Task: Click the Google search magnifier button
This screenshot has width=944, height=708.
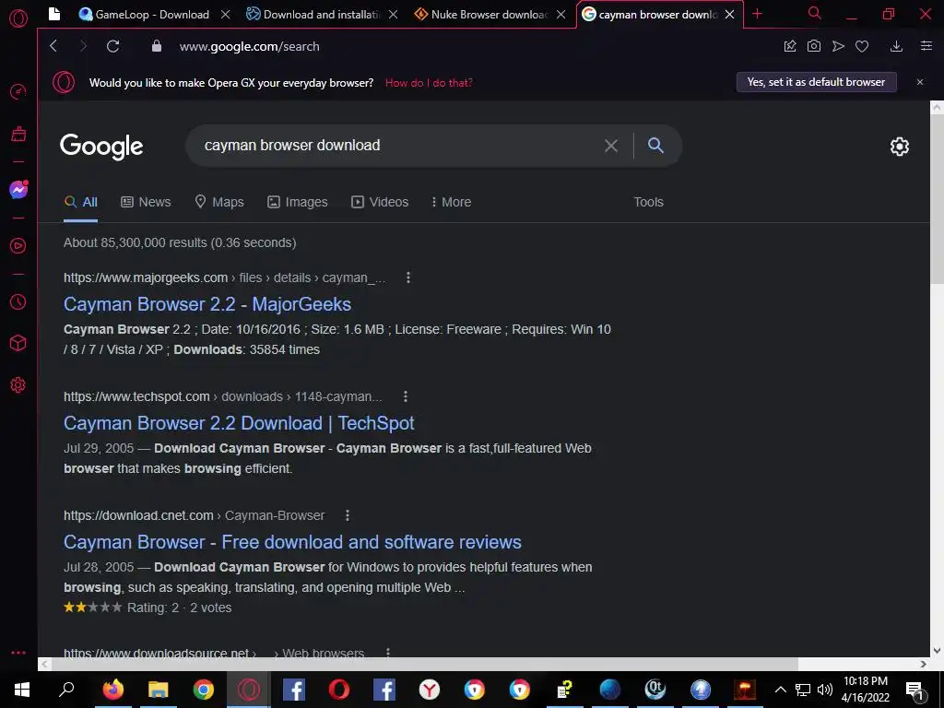Action: 655,145
